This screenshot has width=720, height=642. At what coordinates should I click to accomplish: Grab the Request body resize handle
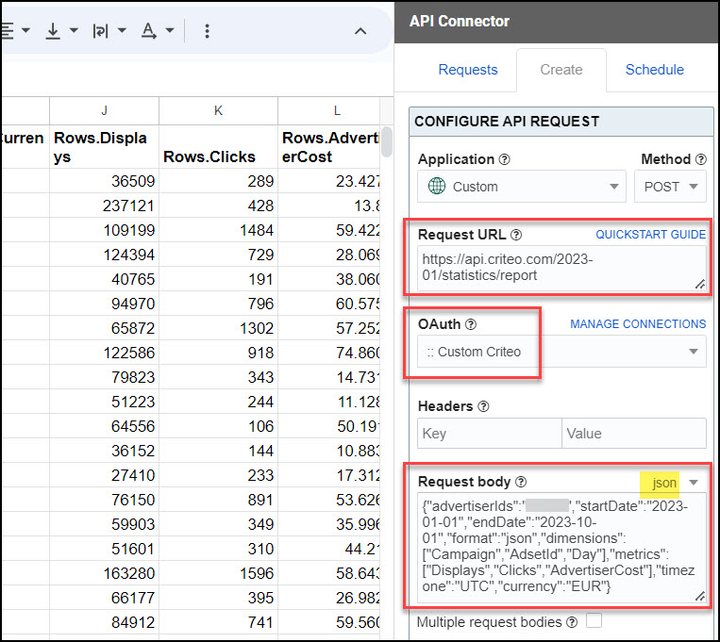click(x=700, y=596)
